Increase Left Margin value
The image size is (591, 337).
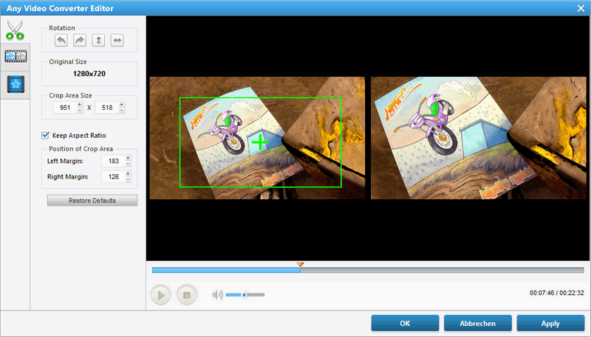point(128,159)
